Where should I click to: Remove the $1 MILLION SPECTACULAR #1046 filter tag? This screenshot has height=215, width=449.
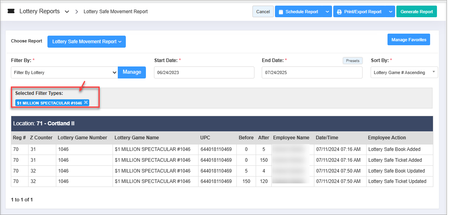pyautogui.click(x=86, y=102)
